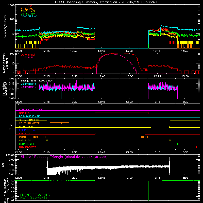Select the Collimator 8 legend label
This screenshot has height=203, width=203.
pyautogui.click(x=28, y=84)
